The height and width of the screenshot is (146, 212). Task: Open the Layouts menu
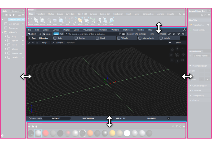56,30
